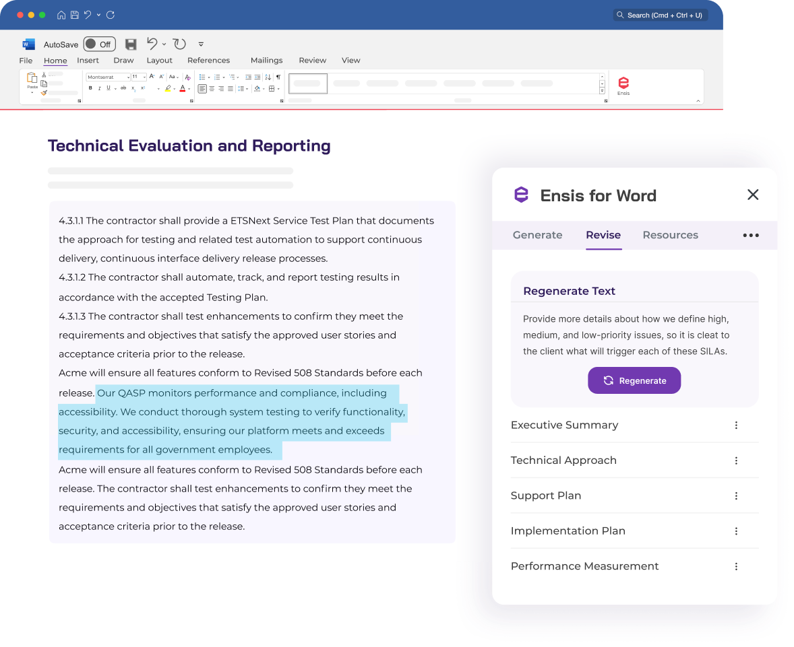Toggle Underline formatting
The width and height of the screenshot is (794, 647).
109,88
